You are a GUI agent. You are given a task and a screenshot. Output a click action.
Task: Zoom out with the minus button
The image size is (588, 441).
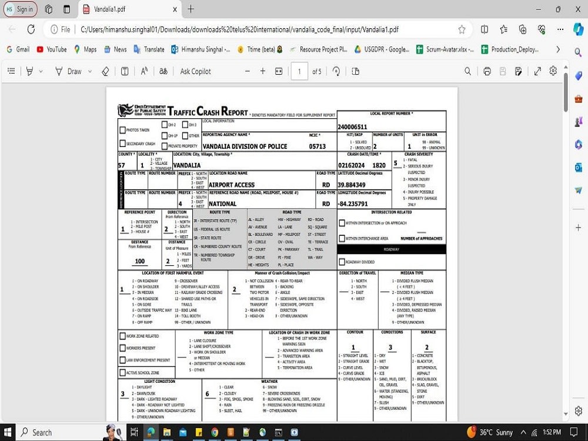(247, 71)
